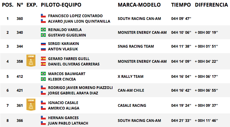230x127 pixels.
Task: Click the SNAG RACING TEAM entry
Action: (x=136, y=46)
